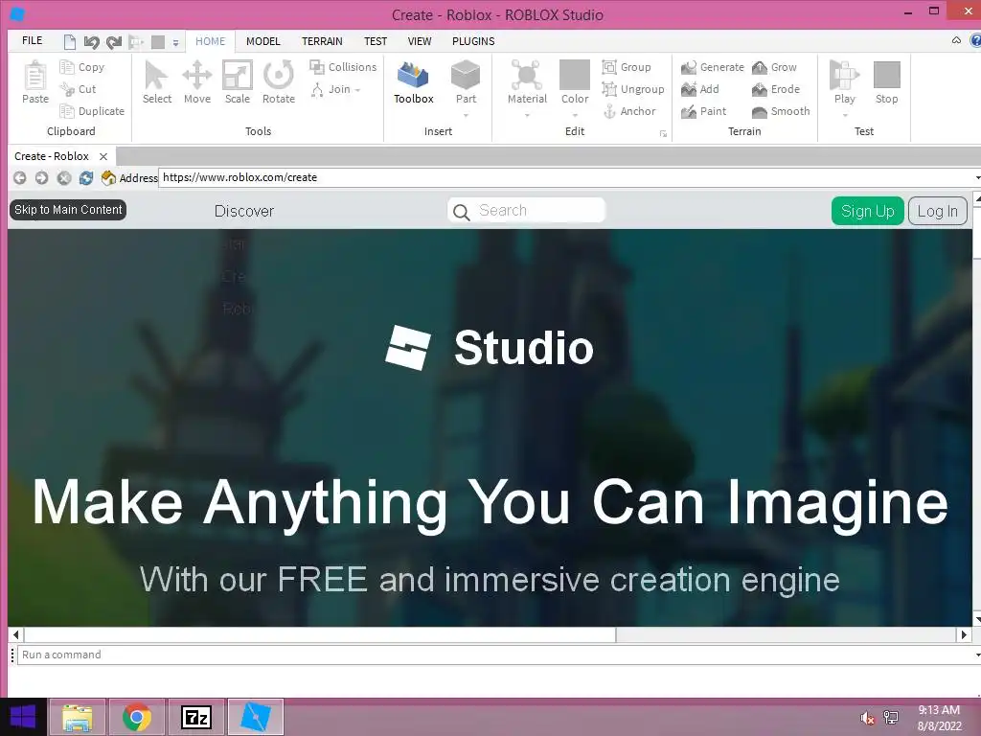
Task: Expand the Part dropdown arrow
Action: (467, 115)
